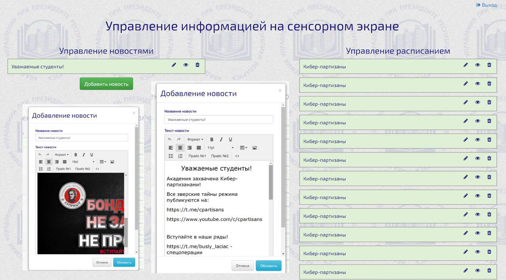Toggle Italic in the 11pt dialog editor

click(x=221, y=139)
